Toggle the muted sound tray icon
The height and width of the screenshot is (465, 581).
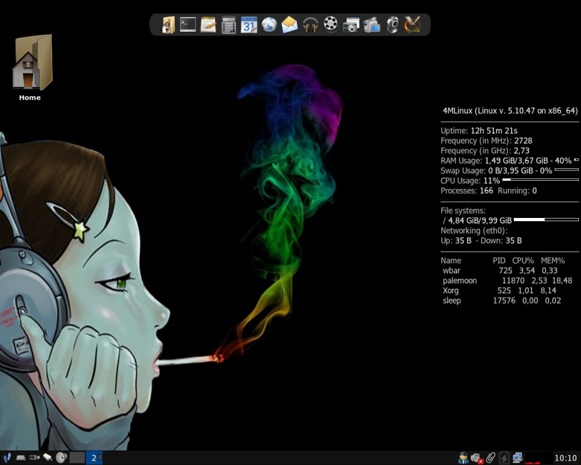(x=476, y=458)
